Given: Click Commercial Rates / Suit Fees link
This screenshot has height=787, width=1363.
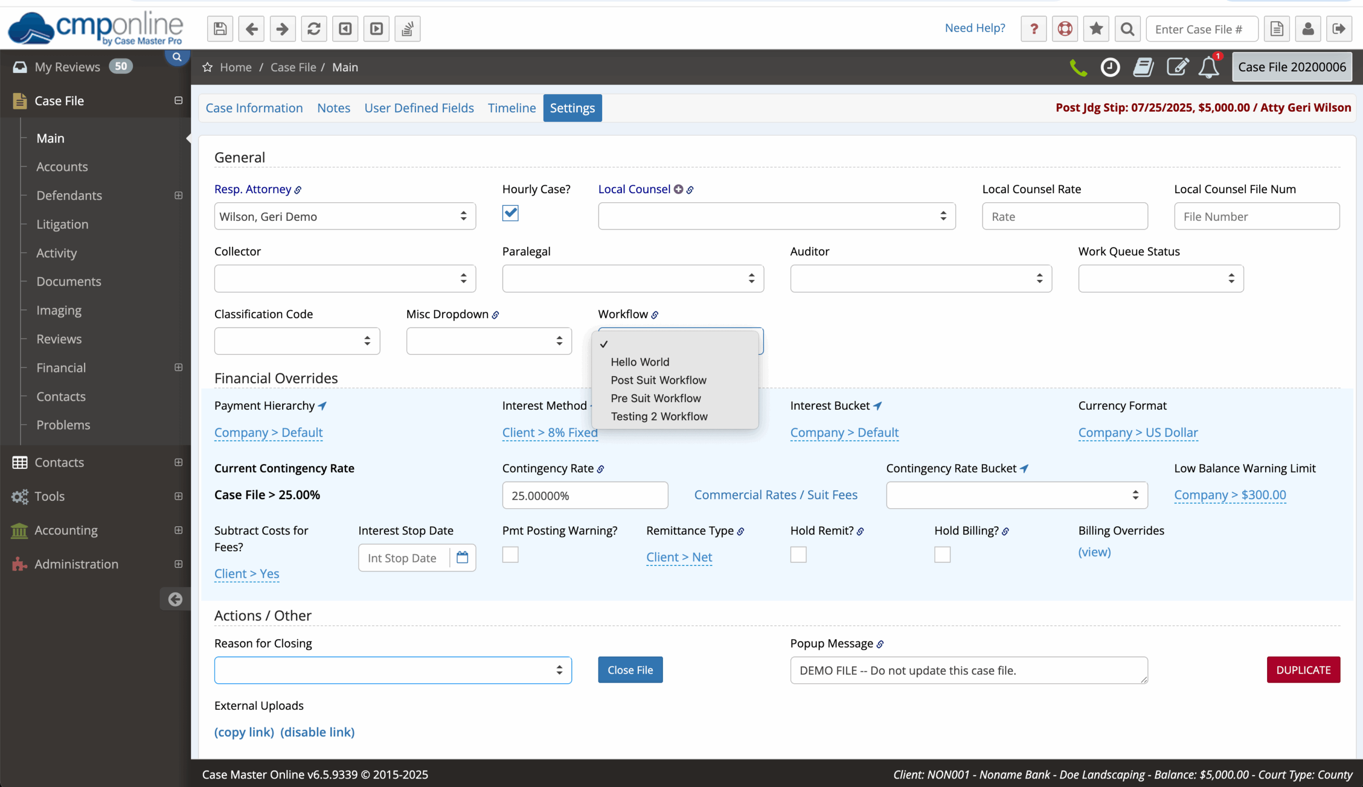Looking at the screenshot, I should point(775,494).
